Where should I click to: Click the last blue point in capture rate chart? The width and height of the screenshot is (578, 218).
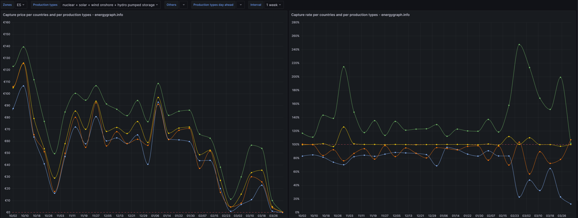[x=570, y=204]
